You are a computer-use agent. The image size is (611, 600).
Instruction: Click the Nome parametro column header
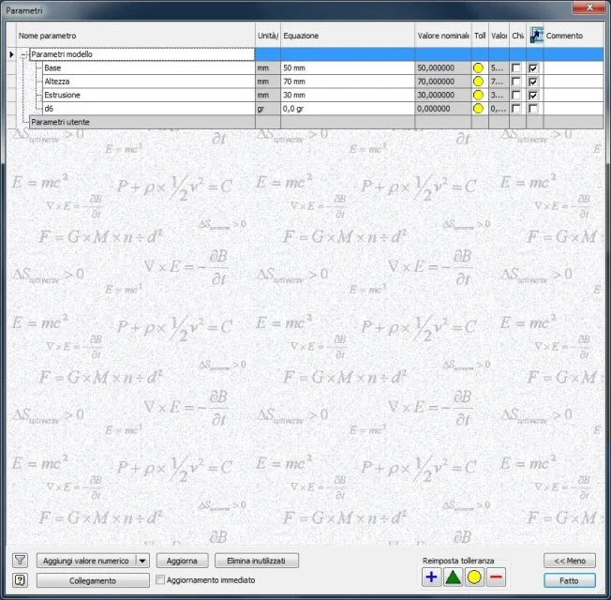(136, 36)
